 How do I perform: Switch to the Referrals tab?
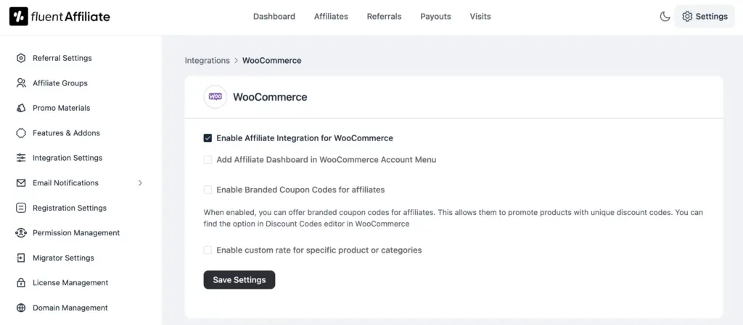(x=384, y=17)
